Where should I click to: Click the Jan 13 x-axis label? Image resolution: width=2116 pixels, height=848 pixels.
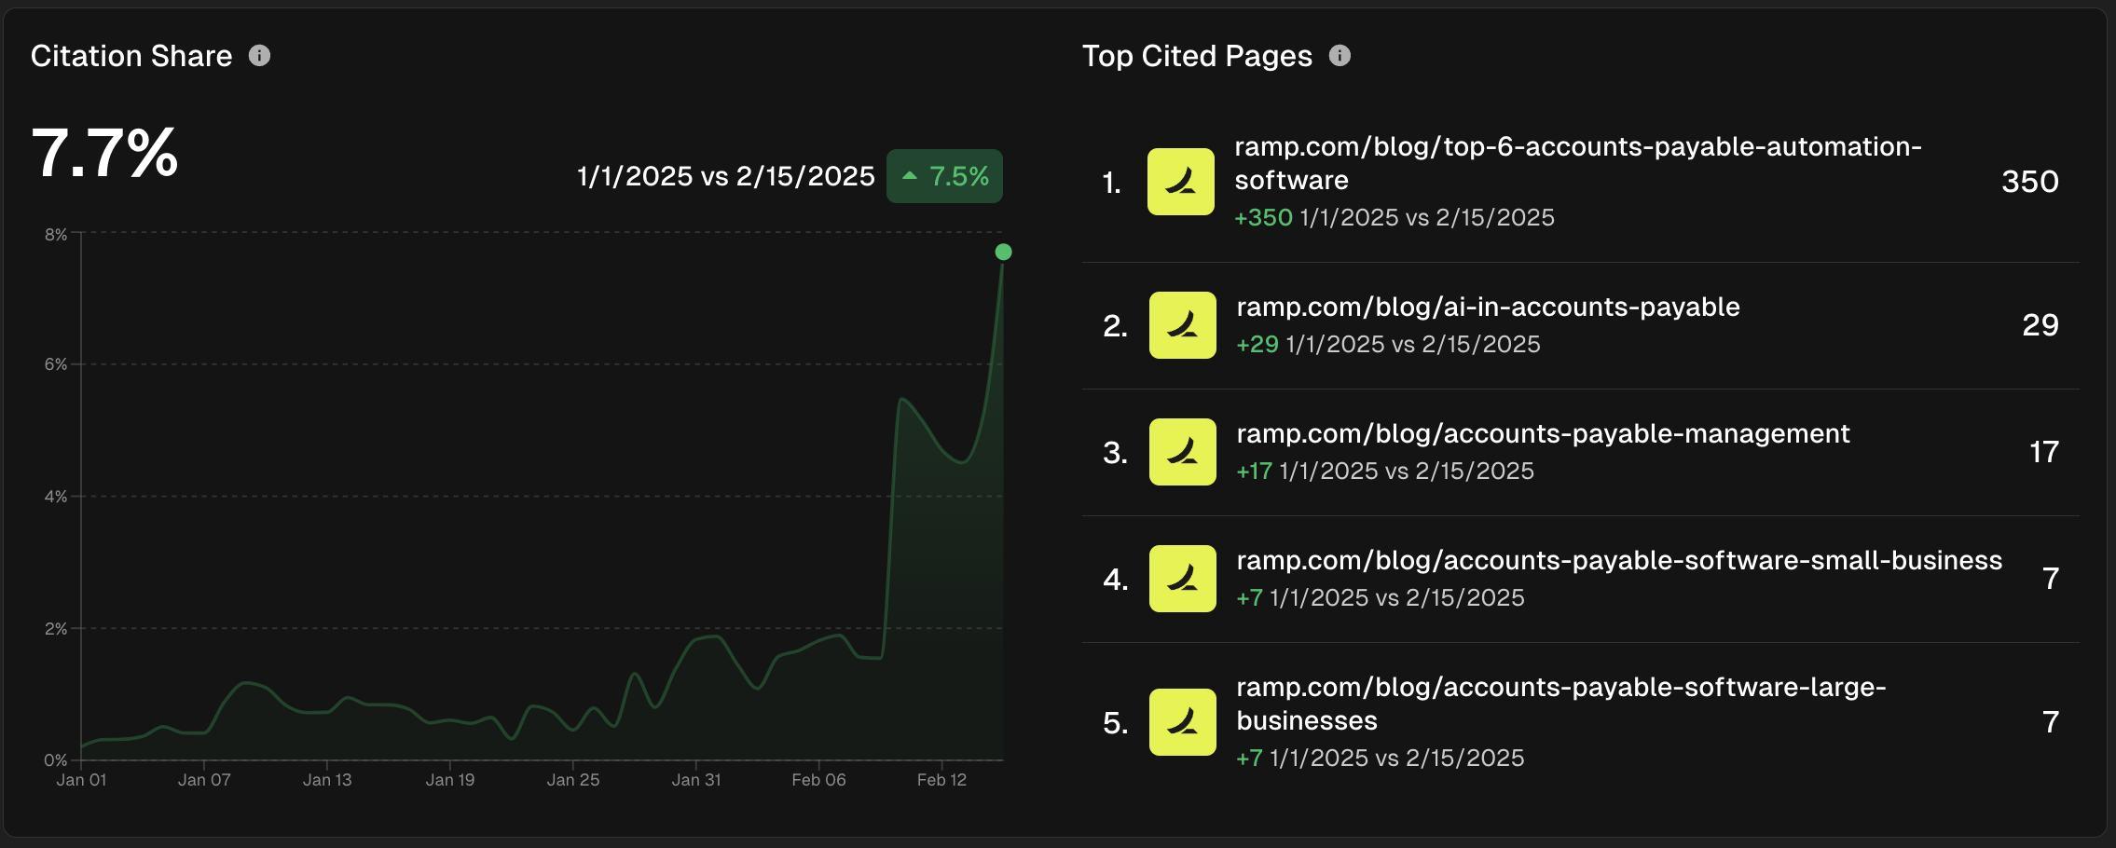(327, 780)
